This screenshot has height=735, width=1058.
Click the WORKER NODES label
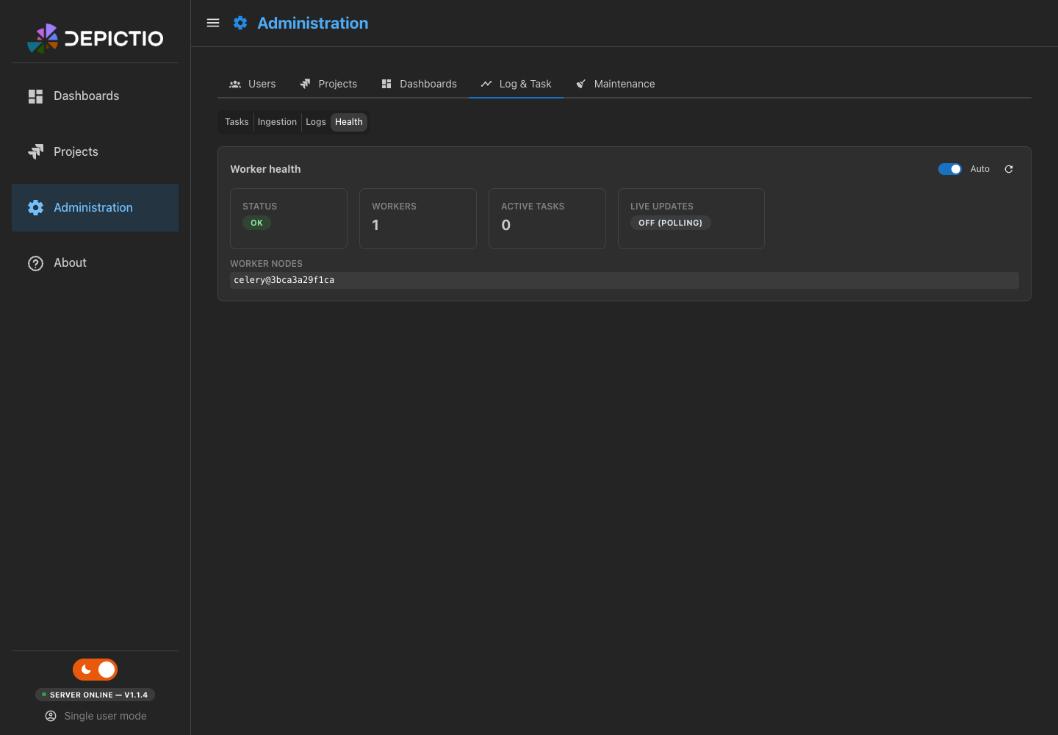click(266, 264)
